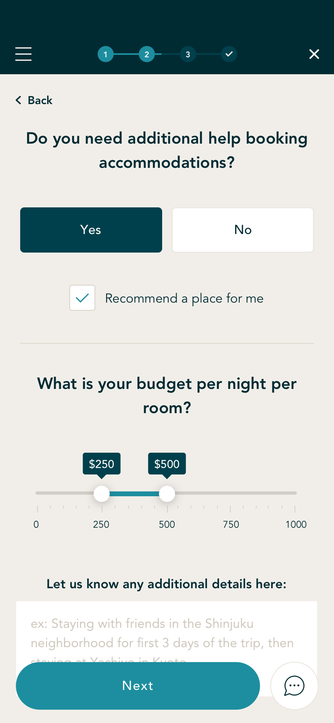
Task: Select step 3 in progress bar
Action: coord(188,54)
